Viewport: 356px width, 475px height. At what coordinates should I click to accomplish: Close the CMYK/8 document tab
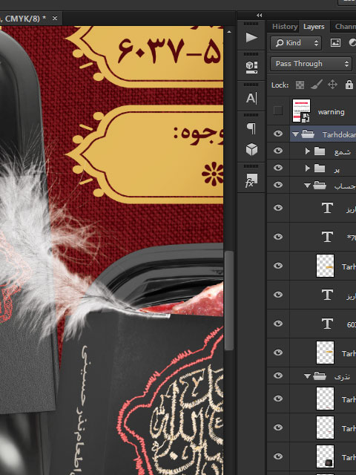55,19
